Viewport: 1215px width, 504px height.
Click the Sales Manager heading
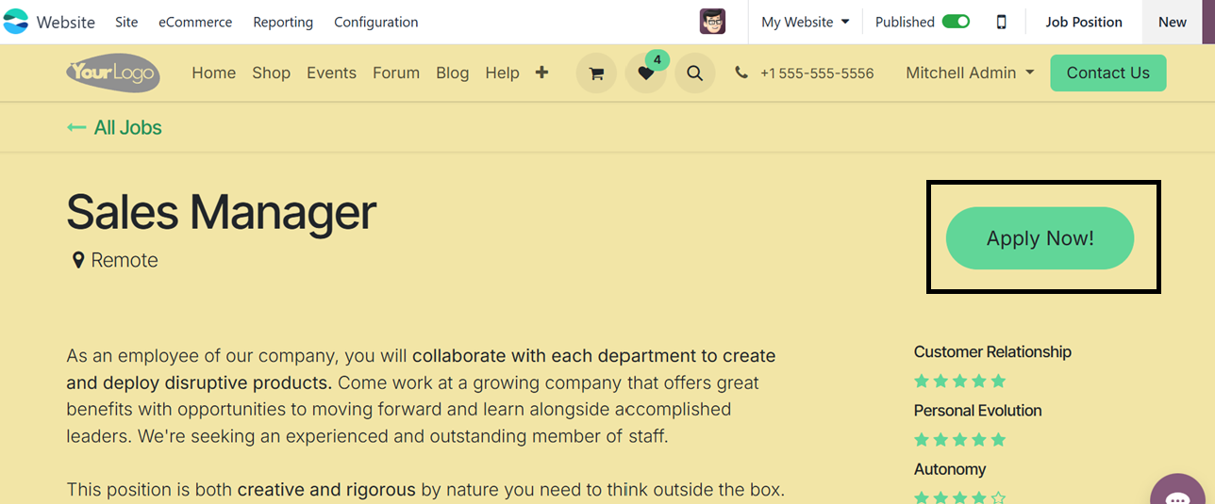(x=222, y=211)
